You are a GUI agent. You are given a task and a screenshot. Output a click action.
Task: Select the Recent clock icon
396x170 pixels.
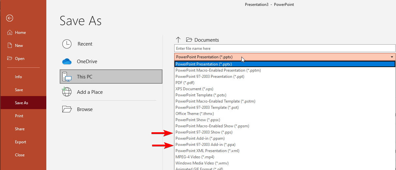pos(67,44)
